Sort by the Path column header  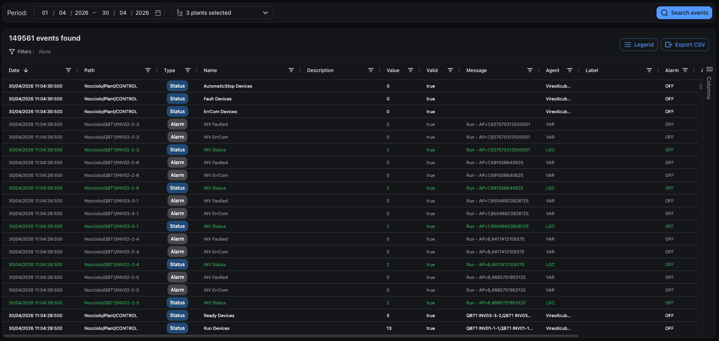click(90, 70)
